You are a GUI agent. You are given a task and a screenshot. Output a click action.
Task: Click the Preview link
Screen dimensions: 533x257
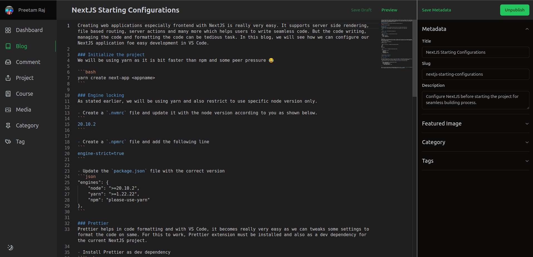[389, 10]
